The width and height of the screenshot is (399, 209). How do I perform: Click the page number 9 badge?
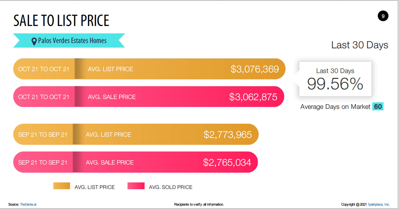pos(383,16)
